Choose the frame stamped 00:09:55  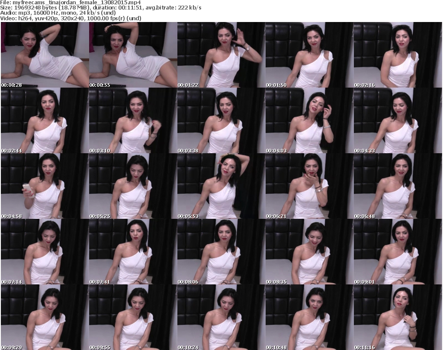(x=133, y=317)
